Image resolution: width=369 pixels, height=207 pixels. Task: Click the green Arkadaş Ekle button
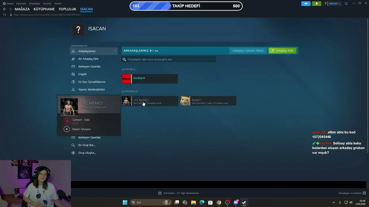283,51
